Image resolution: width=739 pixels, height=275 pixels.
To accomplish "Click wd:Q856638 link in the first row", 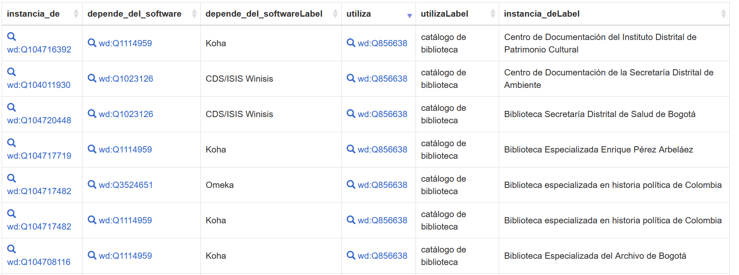I will pos(382,43).
